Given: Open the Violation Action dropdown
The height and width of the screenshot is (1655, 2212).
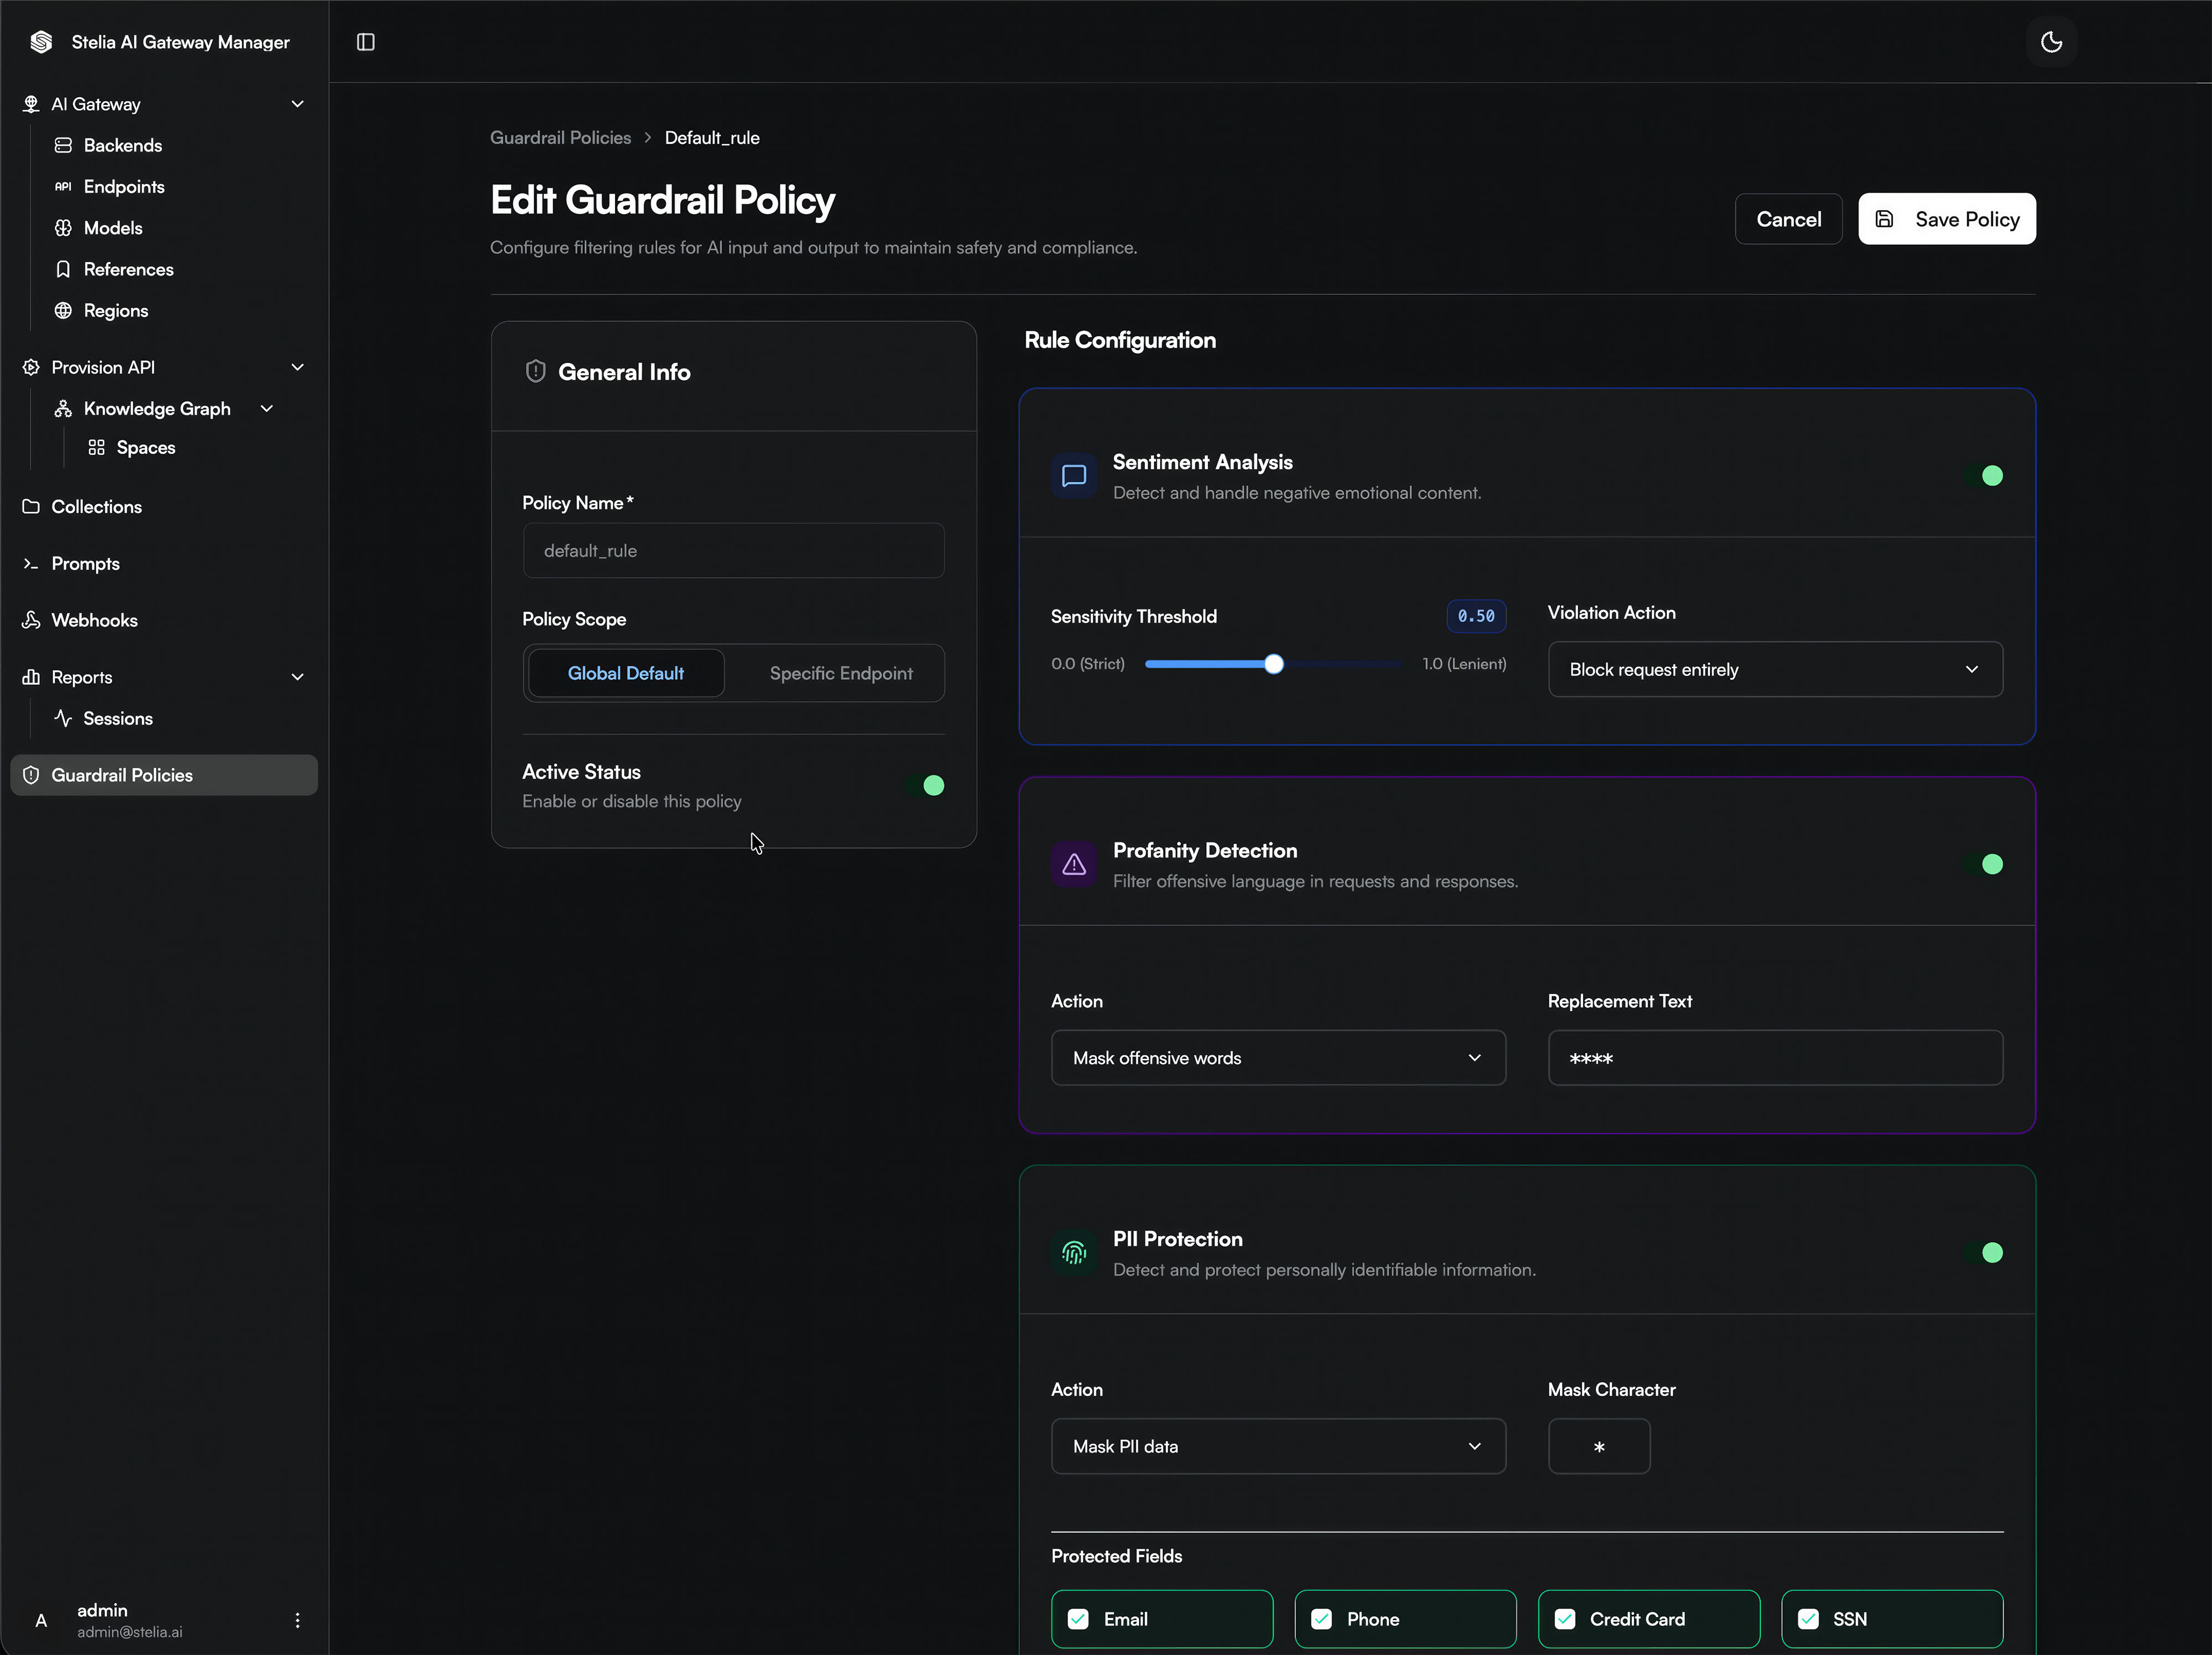Looking at the screenshot, I should pos(1775,669).
